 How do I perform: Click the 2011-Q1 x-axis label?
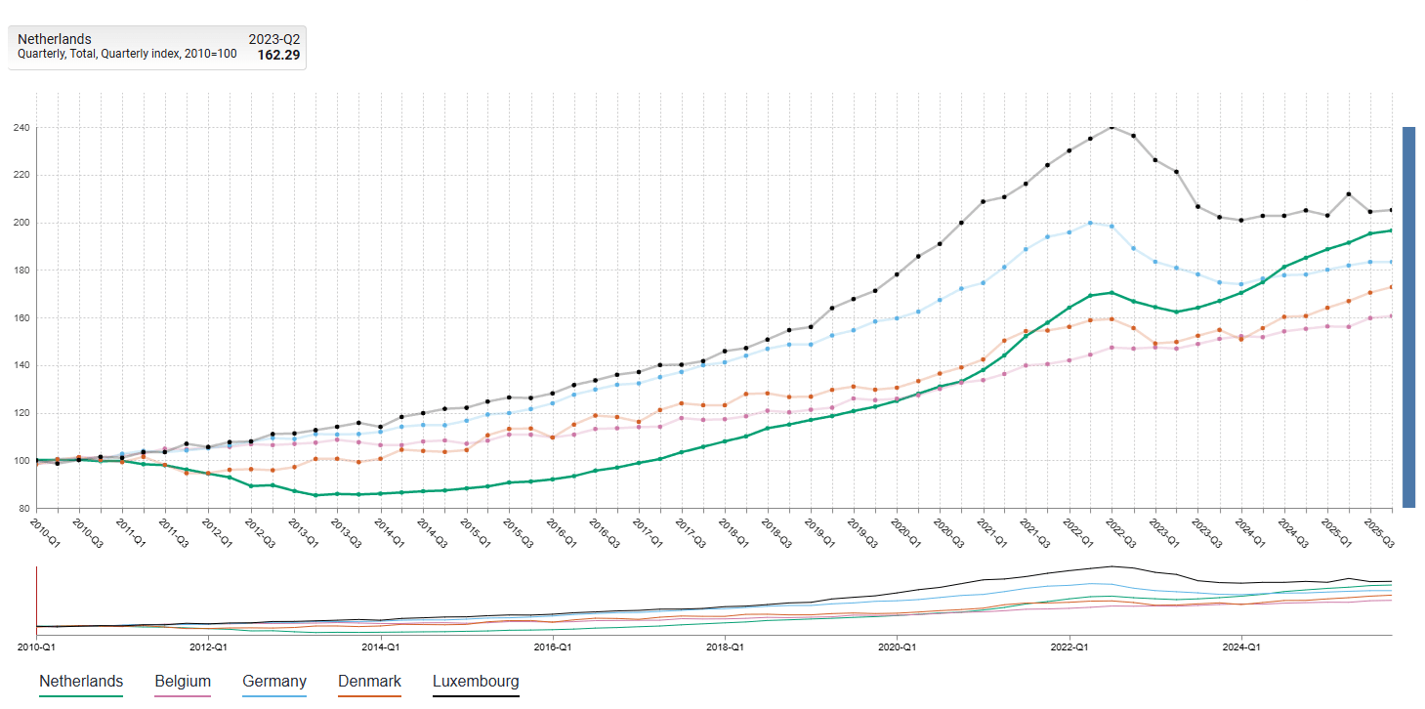[x=132, y=532]
